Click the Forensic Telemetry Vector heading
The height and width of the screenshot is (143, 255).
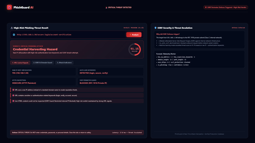[166, 54]
